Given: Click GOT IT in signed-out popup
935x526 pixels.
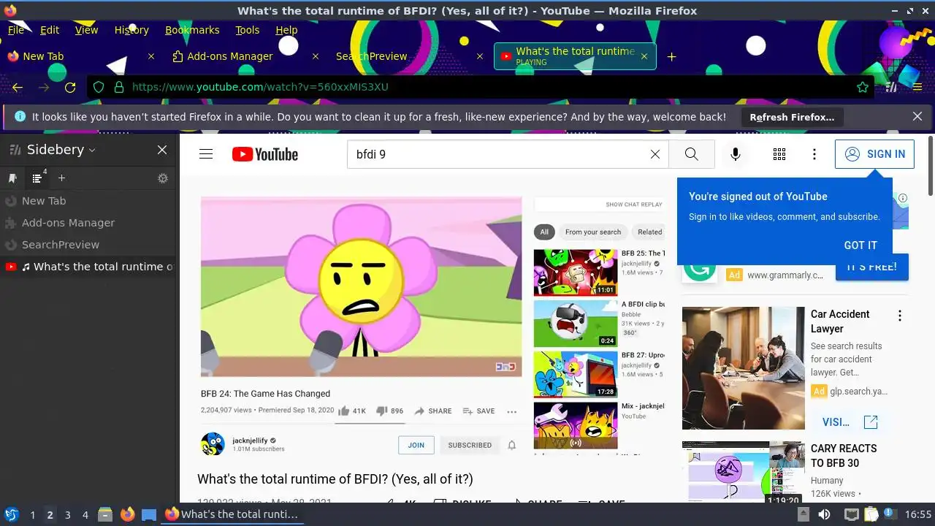Looking at the screenshot, I should [860, 245].
